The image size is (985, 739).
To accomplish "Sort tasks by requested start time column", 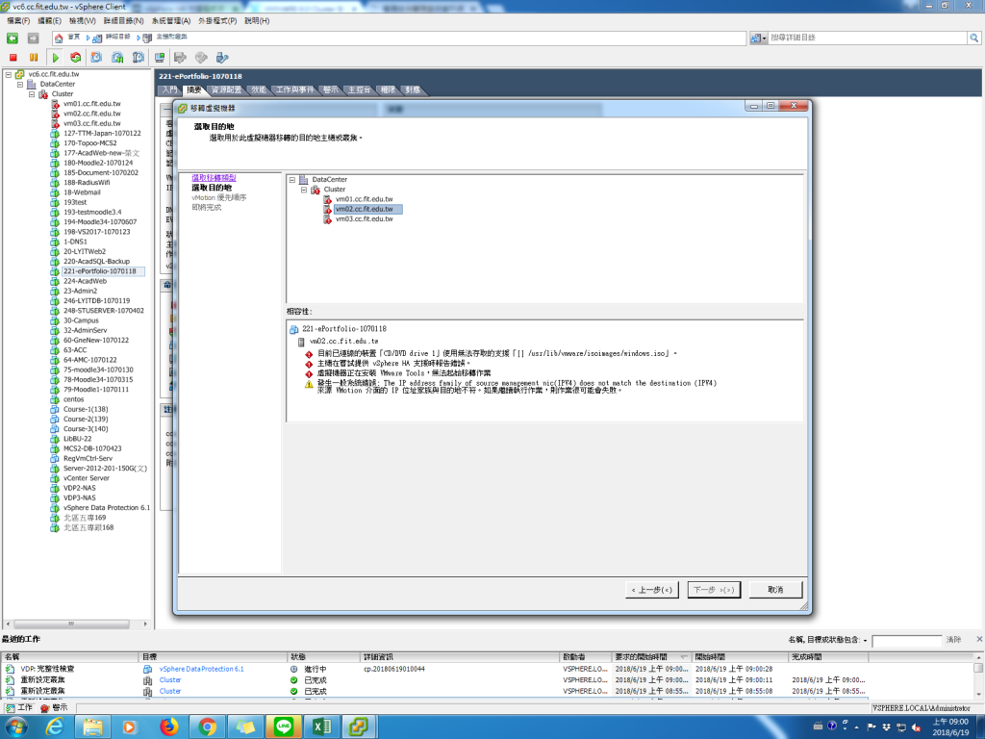I will point(651,657).
